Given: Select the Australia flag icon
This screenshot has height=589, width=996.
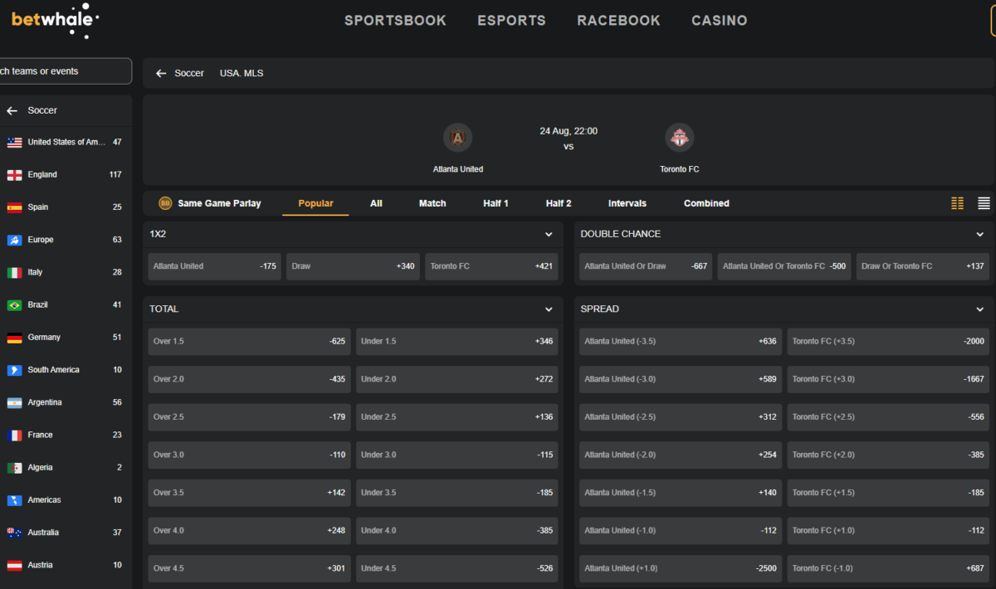Looking at the screenshot, I should pyautogui.click(x=14, y=533).
